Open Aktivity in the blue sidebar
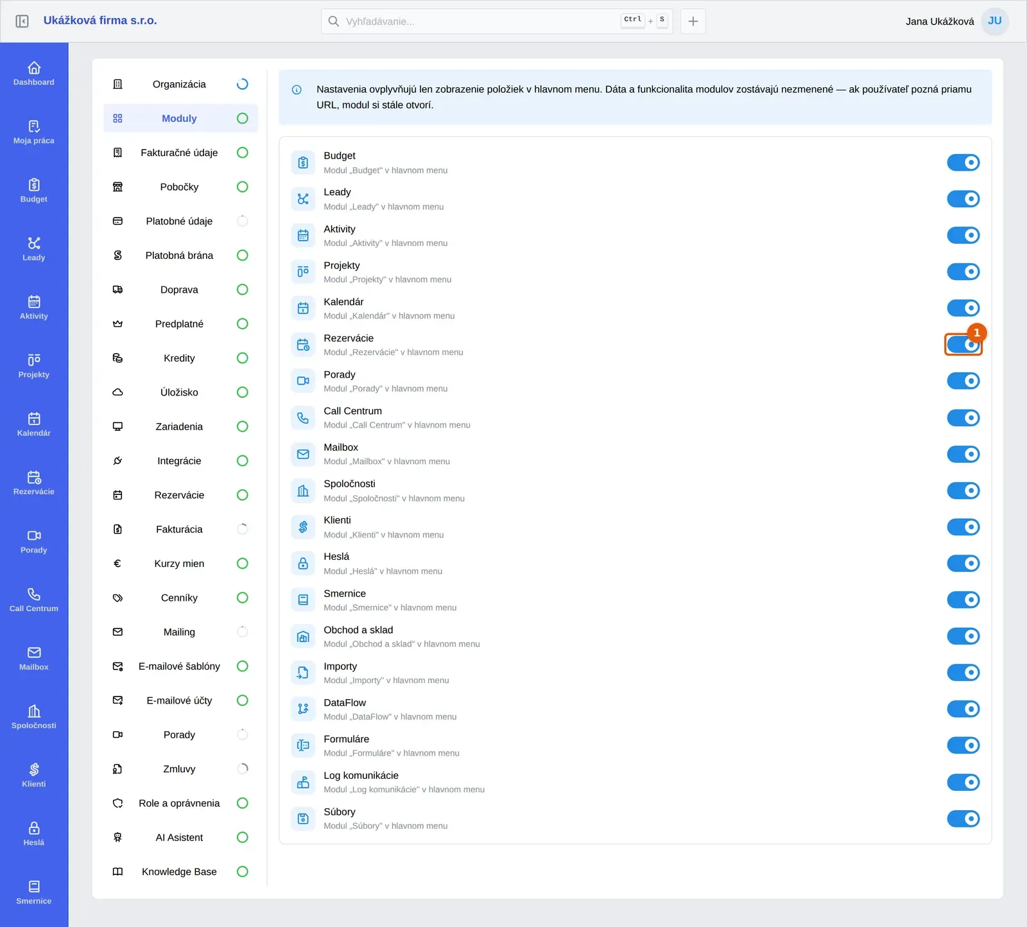This screenshot has width=1027, height=927. [34, 307]
